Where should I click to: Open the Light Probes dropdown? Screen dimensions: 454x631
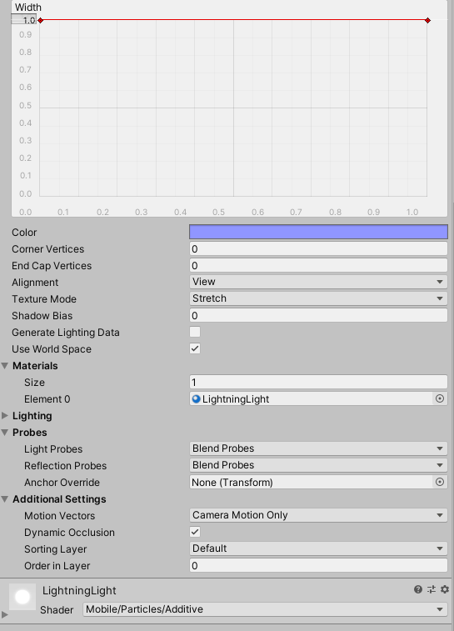pyautogui.click(x=318, y=448)
